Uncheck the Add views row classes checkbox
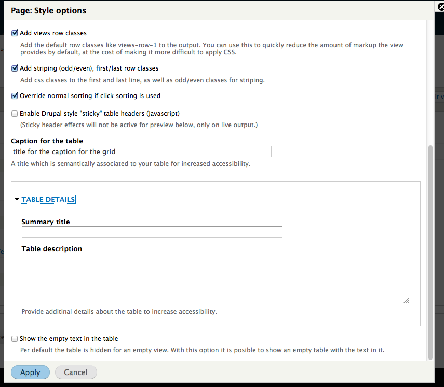 click(15, 33)
